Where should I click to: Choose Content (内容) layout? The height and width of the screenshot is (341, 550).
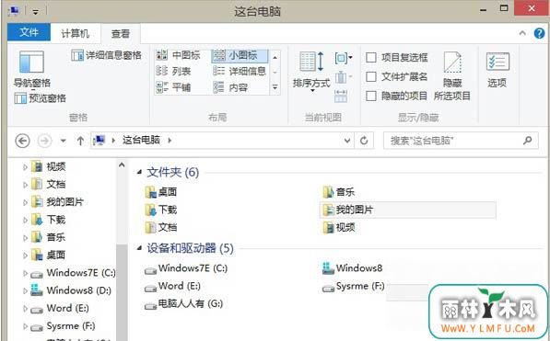click(x=230, y=87)
